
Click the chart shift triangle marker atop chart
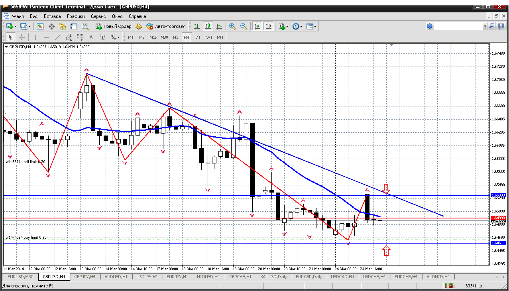[x=392, y=45]
